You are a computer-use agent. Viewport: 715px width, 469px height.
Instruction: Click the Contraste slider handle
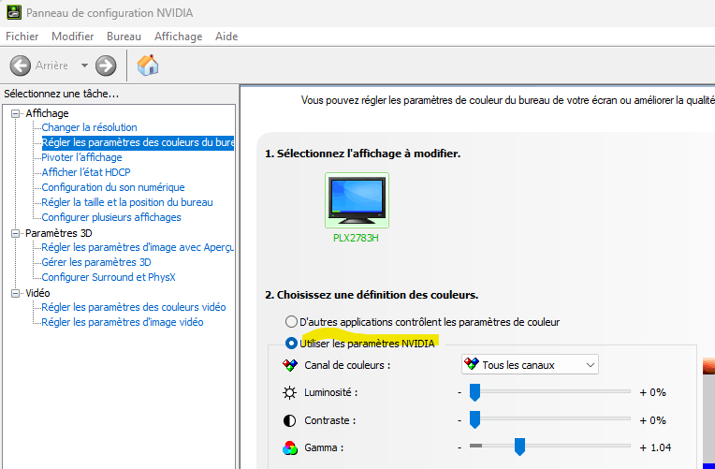(474, 419)
